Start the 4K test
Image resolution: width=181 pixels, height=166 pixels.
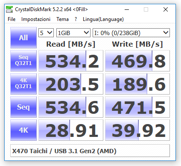[23, 130]
